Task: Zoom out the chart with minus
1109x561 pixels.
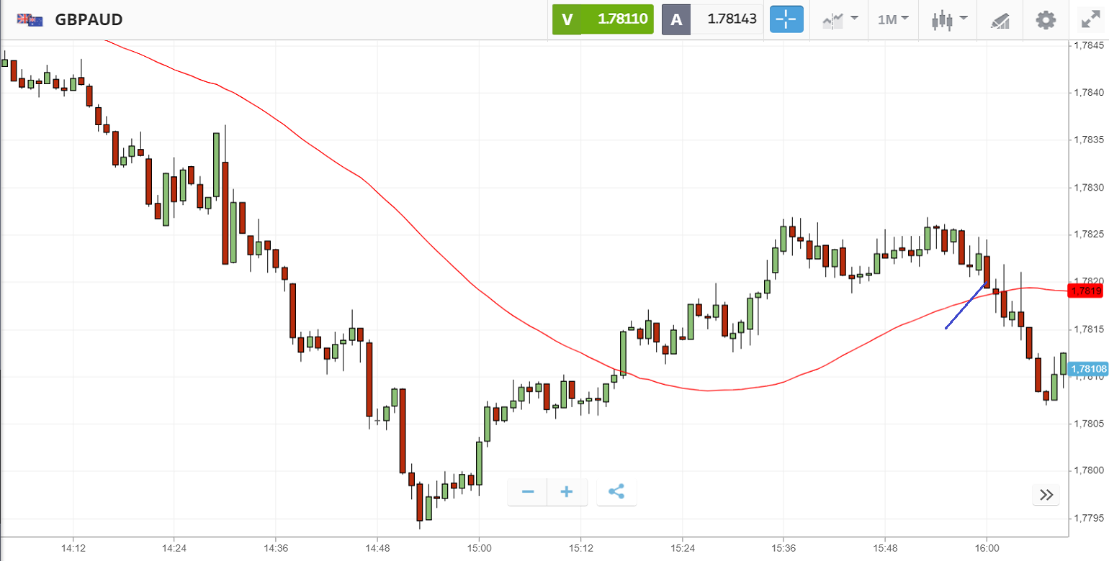Action: [528, 492]
